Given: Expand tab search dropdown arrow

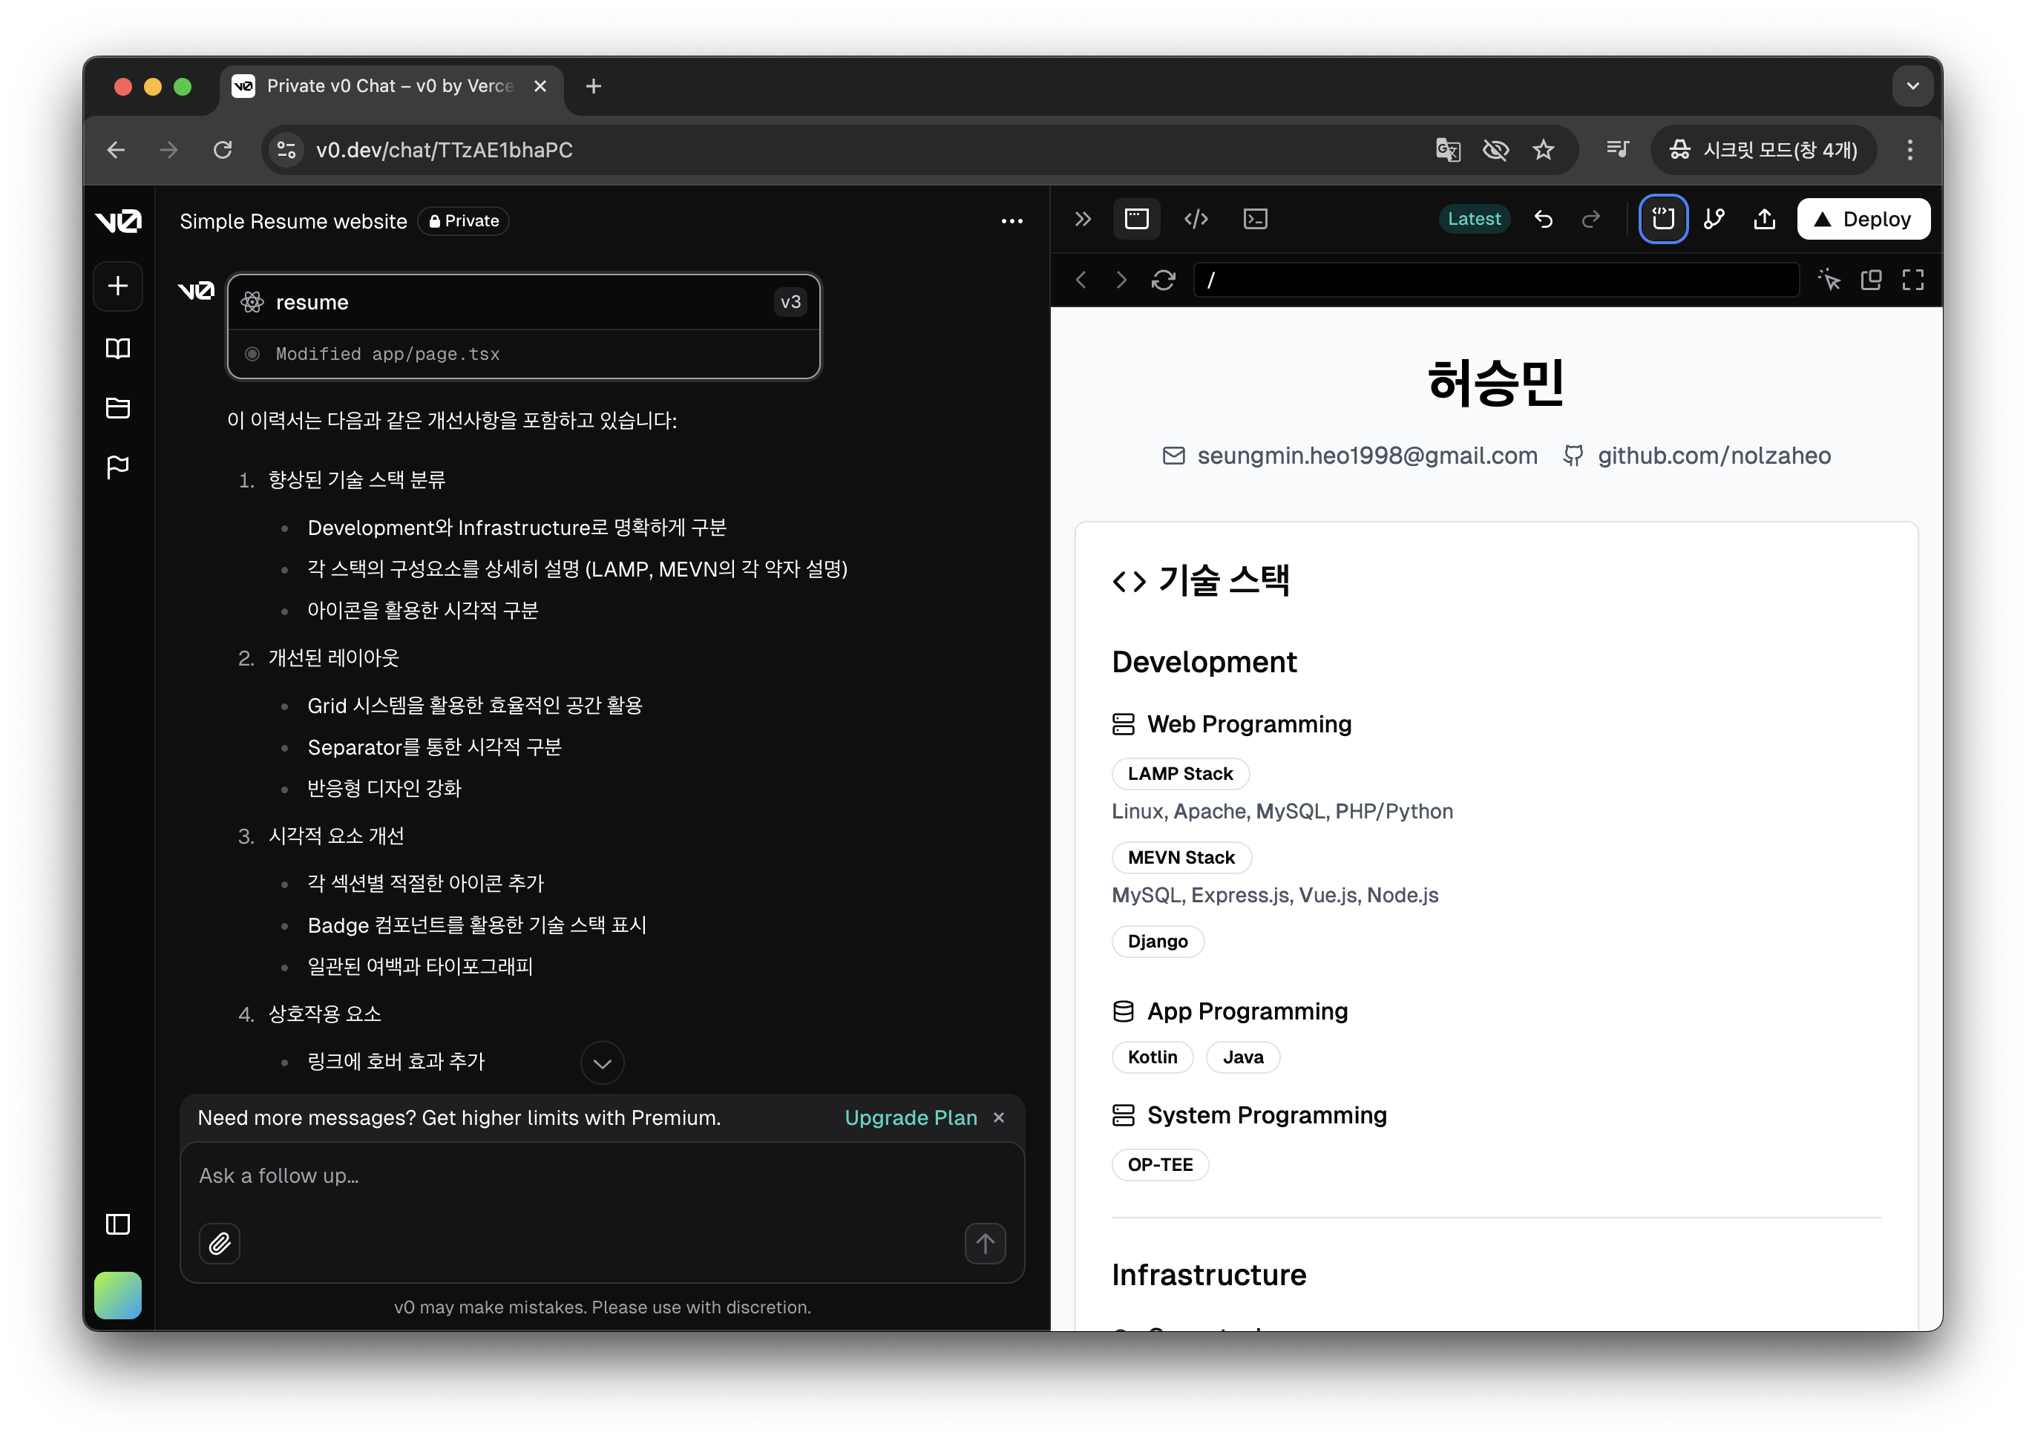Looking at the screenshot, I should coord(1912,86).
